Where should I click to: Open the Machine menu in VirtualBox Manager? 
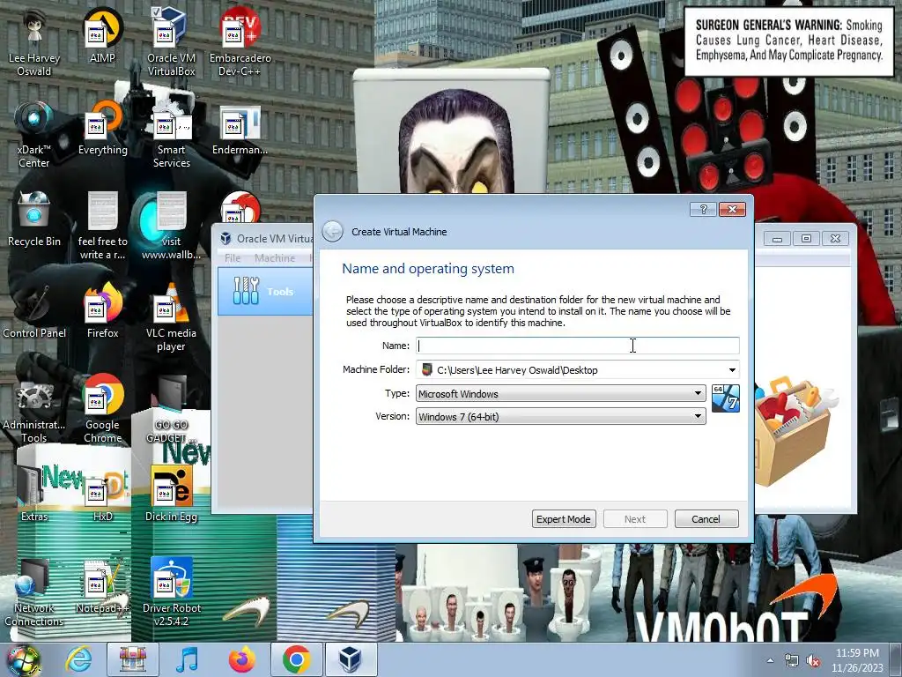(x=275, y=258)
